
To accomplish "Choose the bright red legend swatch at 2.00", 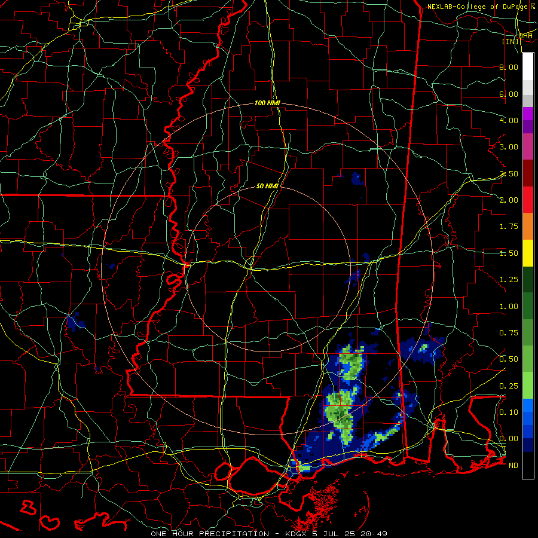I will click(x=528, y=200).
